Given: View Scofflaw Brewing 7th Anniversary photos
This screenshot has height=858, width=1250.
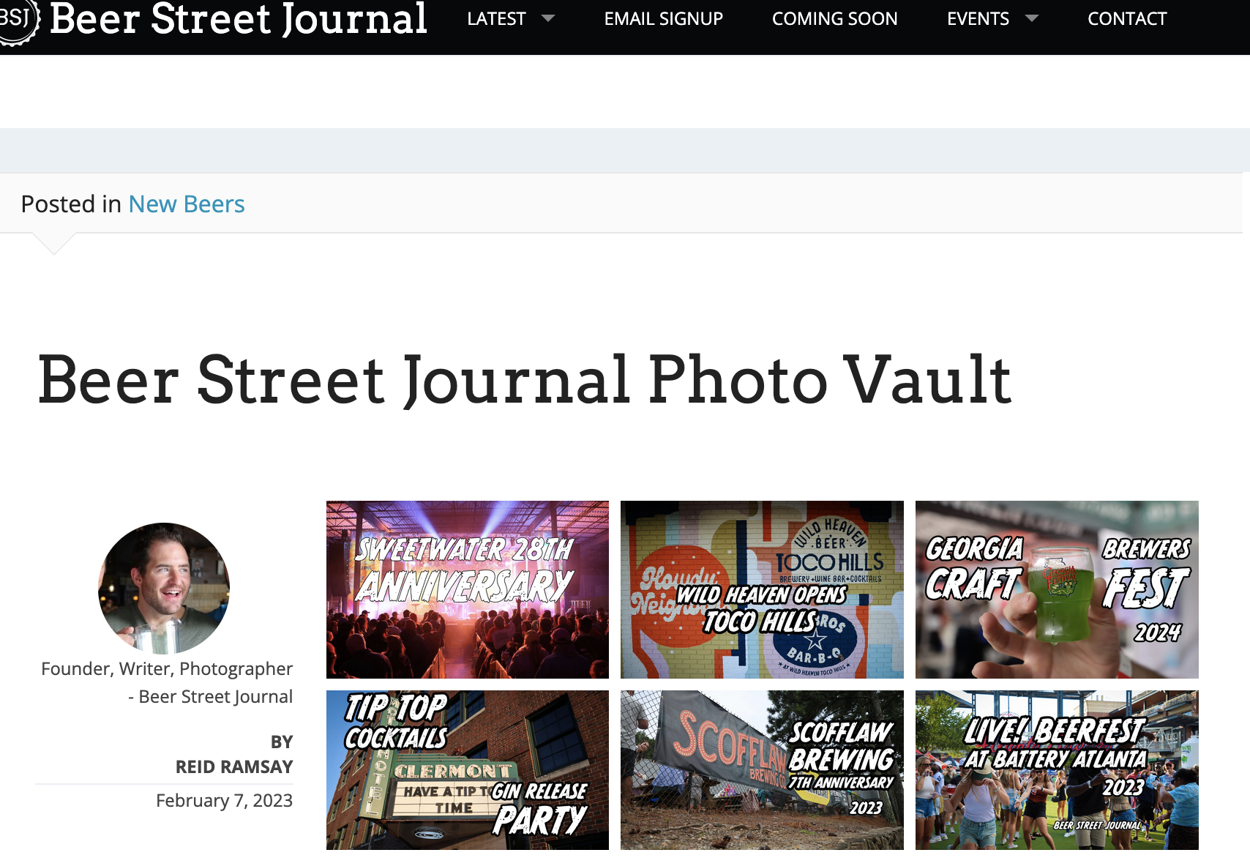Looking at the screenshot, I should pyautogui.click(x=762, y=770).
